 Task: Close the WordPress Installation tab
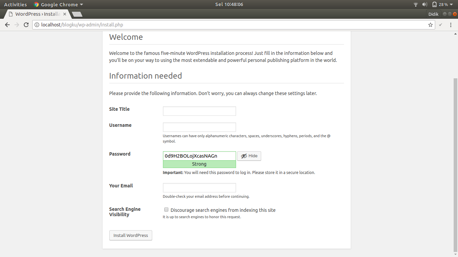[65, 14]
